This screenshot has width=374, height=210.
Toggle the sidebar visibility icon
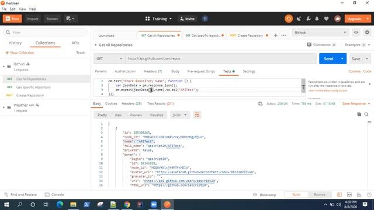click(x=339, y=195)
